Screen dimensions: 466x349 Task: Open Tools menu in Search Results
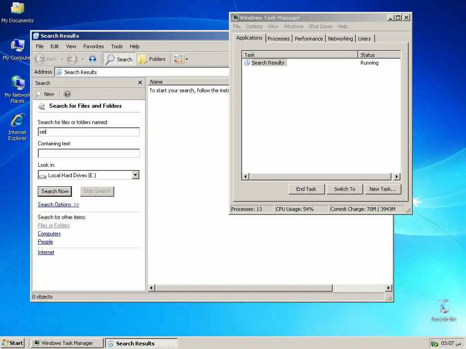(117, 47)
